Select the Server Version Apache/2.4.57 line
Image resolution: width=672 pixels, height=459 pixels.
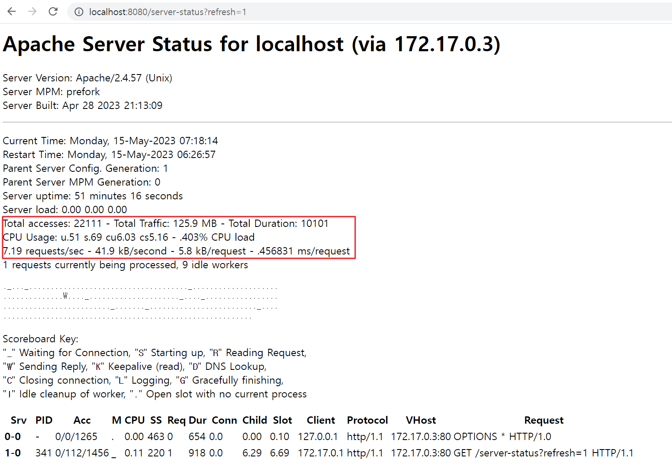(x=87, y=78)
